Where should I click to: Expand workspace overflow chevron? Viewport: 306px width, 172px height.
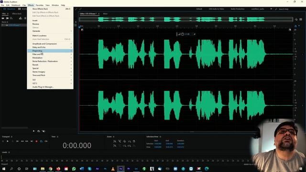[271, 9]
